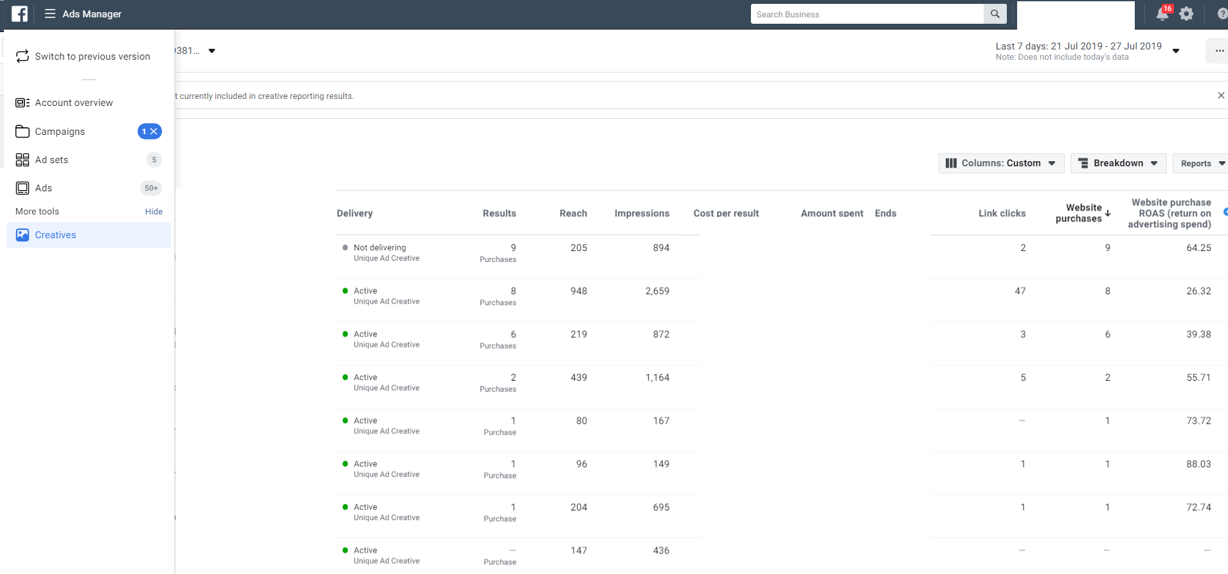Go to Ad sets in sidebar
Image resolution: width=1228 pixels, height=574 pixels.
(x=51, y=160)
